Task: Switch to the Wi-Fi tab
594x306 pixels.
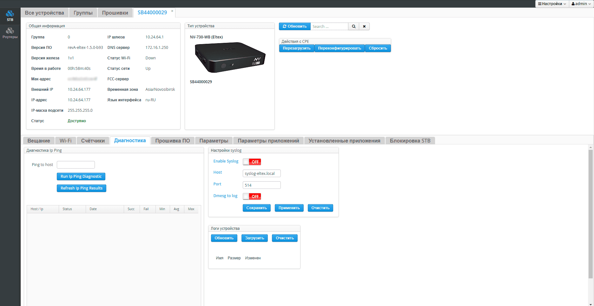Action: coord(65,141)
